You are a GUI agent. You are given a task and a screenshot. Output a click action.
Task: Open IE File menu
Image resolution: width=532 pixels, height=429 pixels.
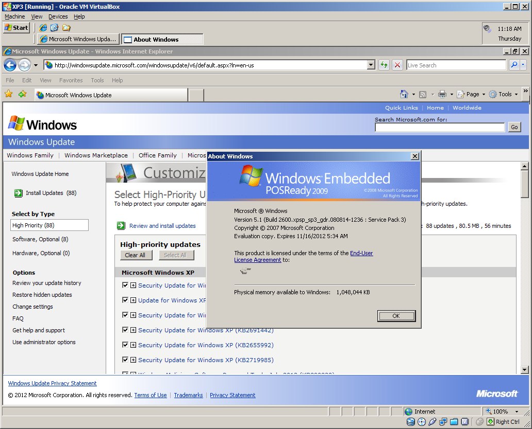10,80
